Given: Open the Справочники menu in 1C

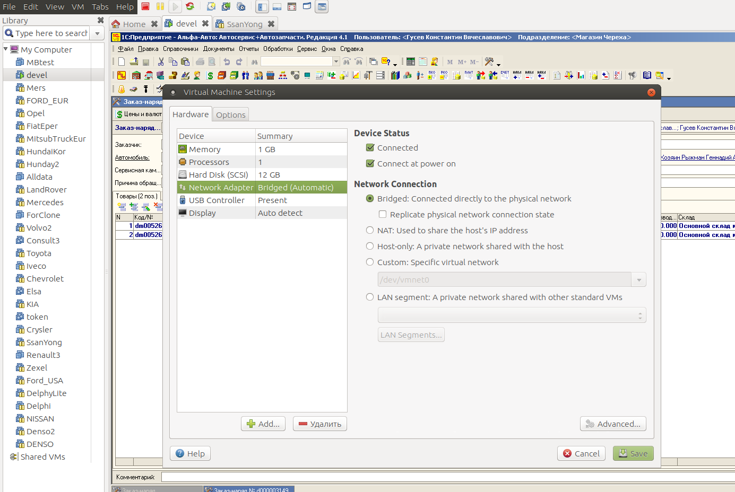Looking at the screenshot, I should 180,49.
